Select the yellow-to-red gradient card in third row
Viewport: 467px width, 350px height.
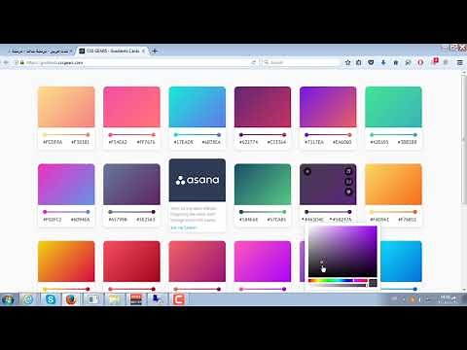(66, 262)
